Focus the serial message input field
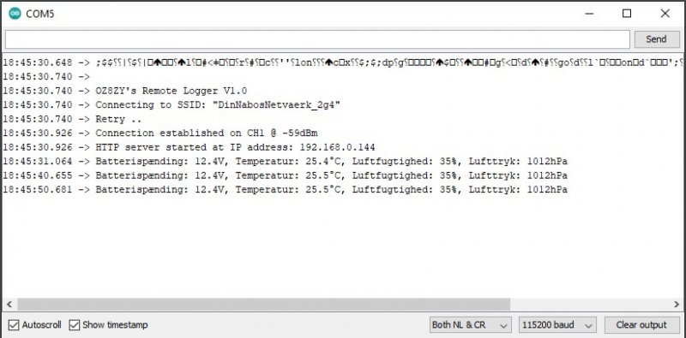This screenshot has width=686, height=338. (317, 39)
